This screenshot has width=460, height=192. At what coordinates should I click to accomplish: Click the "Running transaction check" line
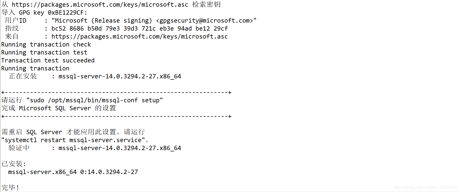46,44
